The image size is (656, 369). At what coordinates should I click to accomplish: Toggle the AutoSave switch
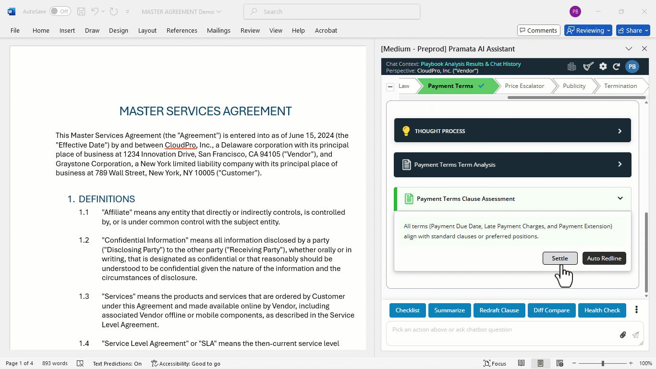60,12
